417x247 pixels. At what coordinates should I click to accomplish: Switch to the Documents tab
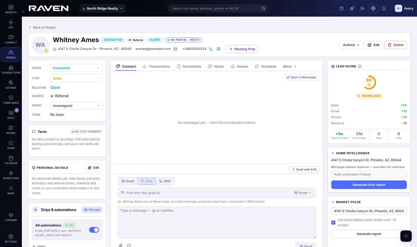coord(189,66)
